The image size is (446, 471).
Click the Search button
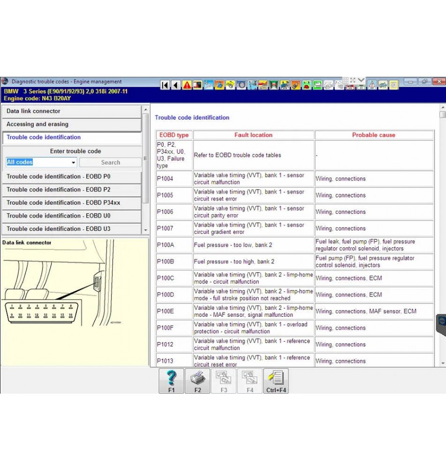coord(111,162)
